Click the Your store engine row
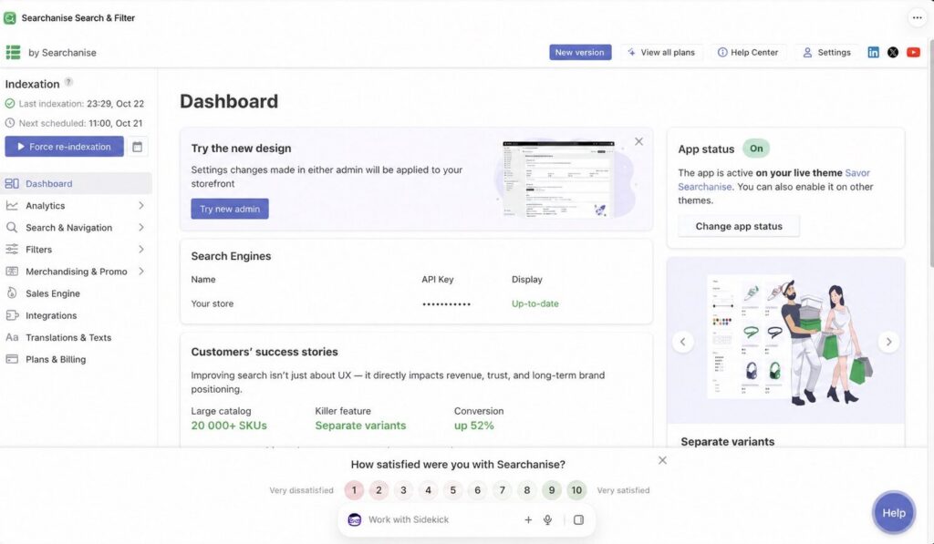 tap(416, 303)
